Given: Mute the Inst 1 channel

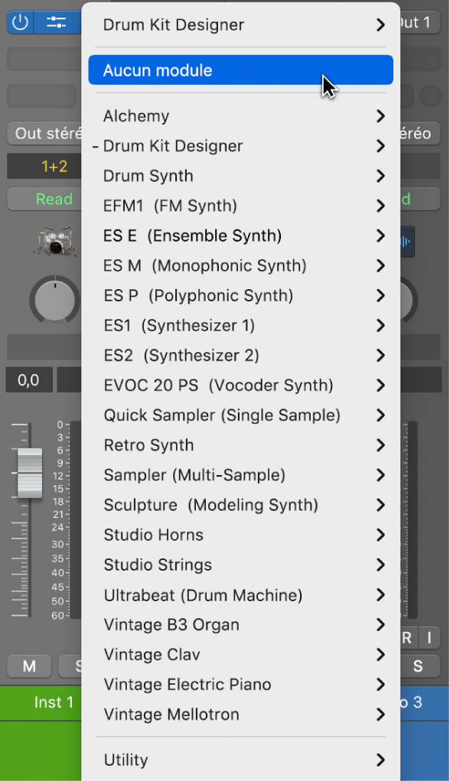Looking at the screenshot, I should point(29,666).
